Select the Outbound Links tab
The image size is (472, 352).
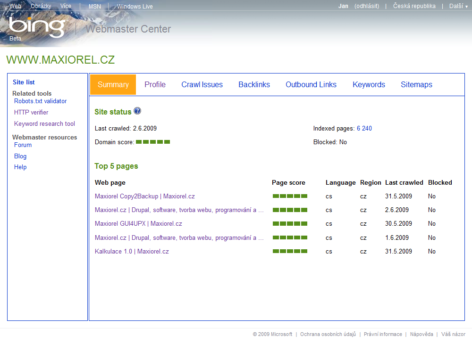(x=311, y=84)
